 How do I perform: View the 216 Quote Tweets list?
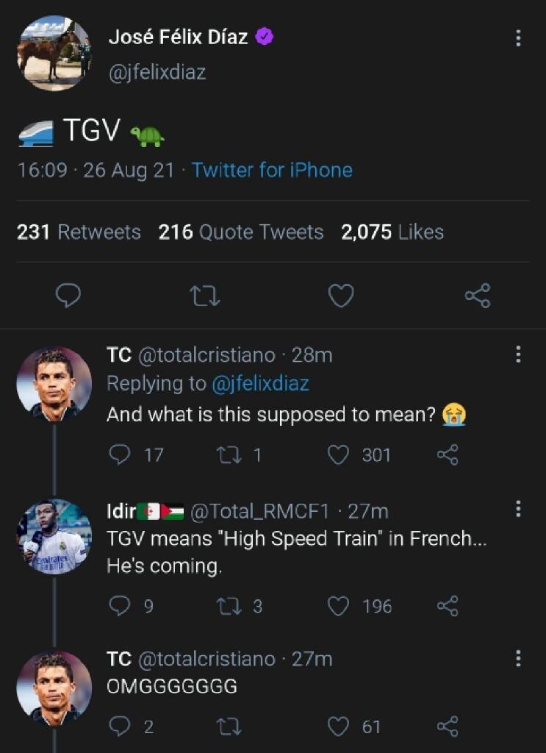point(241,232)
